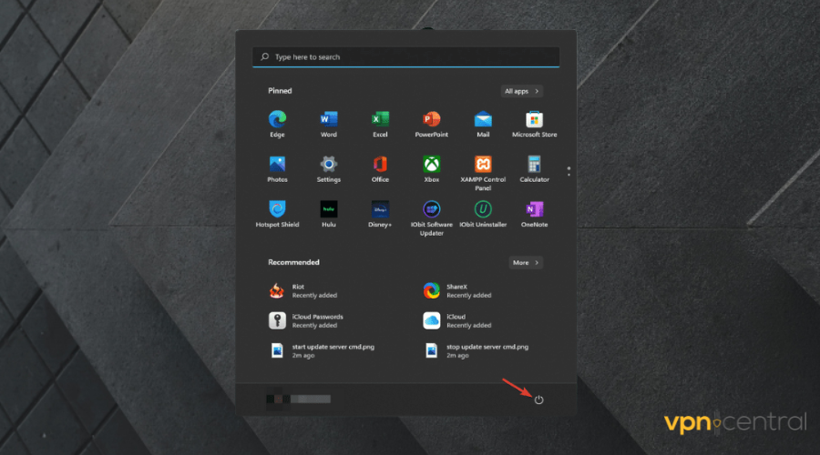Viewport: 820px width, 455px height.
Task: Open Settings gear icon
Action: pos(328,165)
